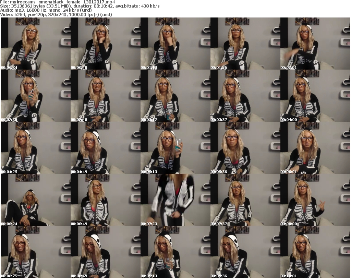
Task: Pick the thumbnail stamped 00:03:12
Action: [175, 96]
